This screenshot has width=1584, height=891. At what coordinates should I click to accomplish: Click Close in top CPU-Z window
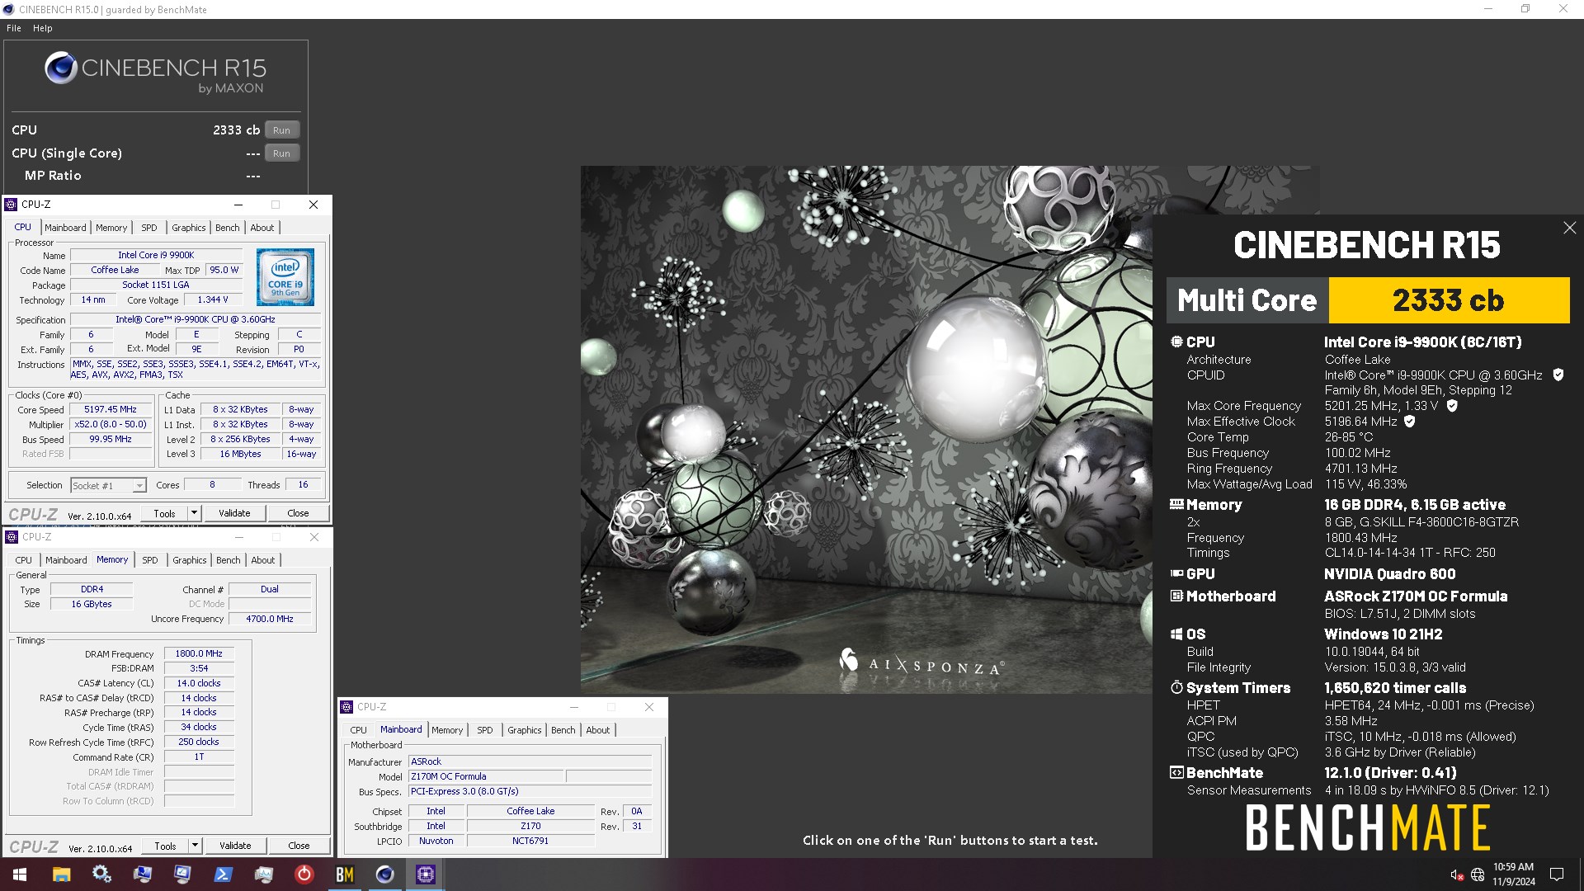(x=298, y=513)
